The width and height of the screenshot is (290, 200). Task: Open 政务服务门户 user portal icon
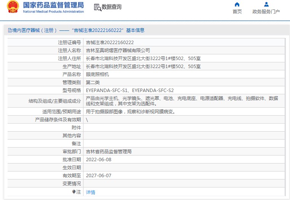pyautogui.click(x=266, y=5)
